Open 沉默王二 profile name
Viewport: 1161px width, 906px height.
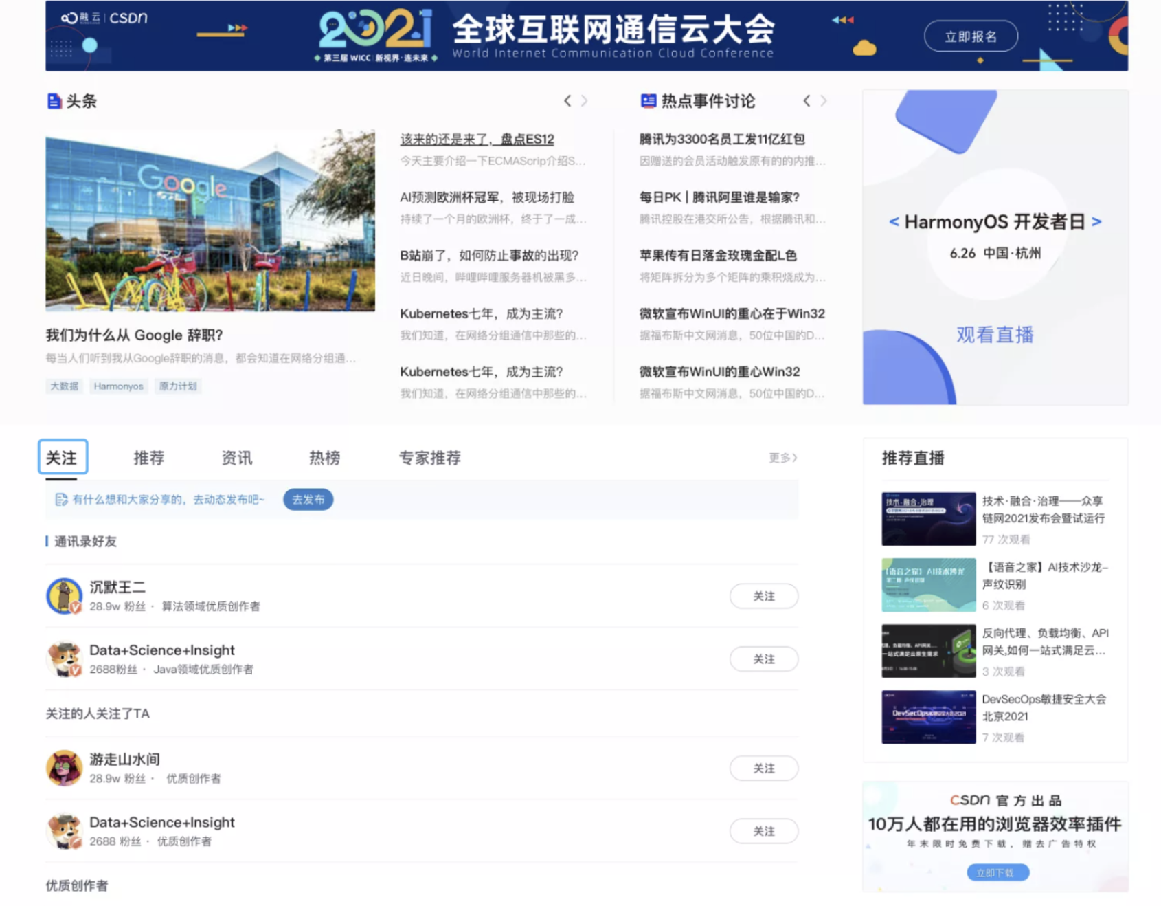[x=117, y=587]
